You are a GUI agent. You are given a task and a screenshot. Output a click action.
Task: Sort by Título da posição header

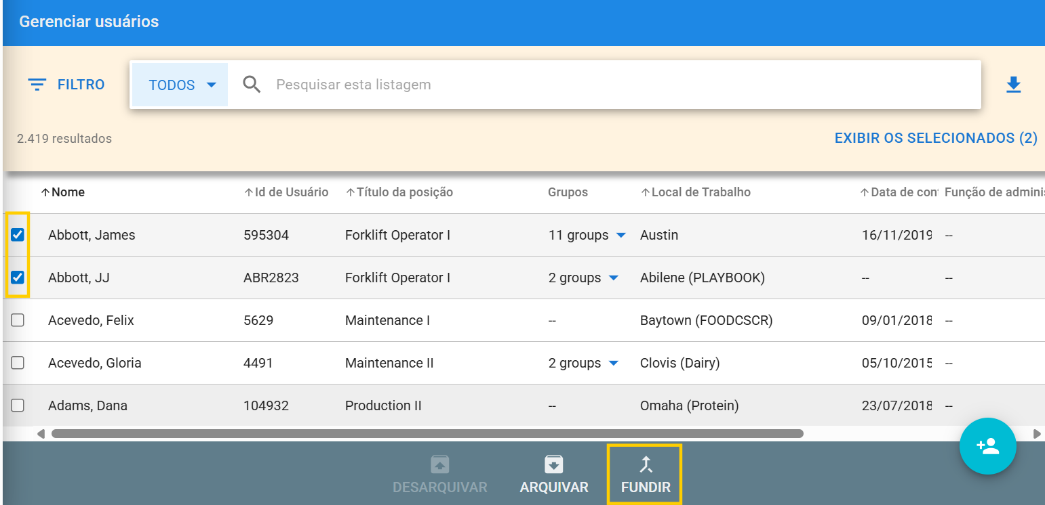click(399, 192)
